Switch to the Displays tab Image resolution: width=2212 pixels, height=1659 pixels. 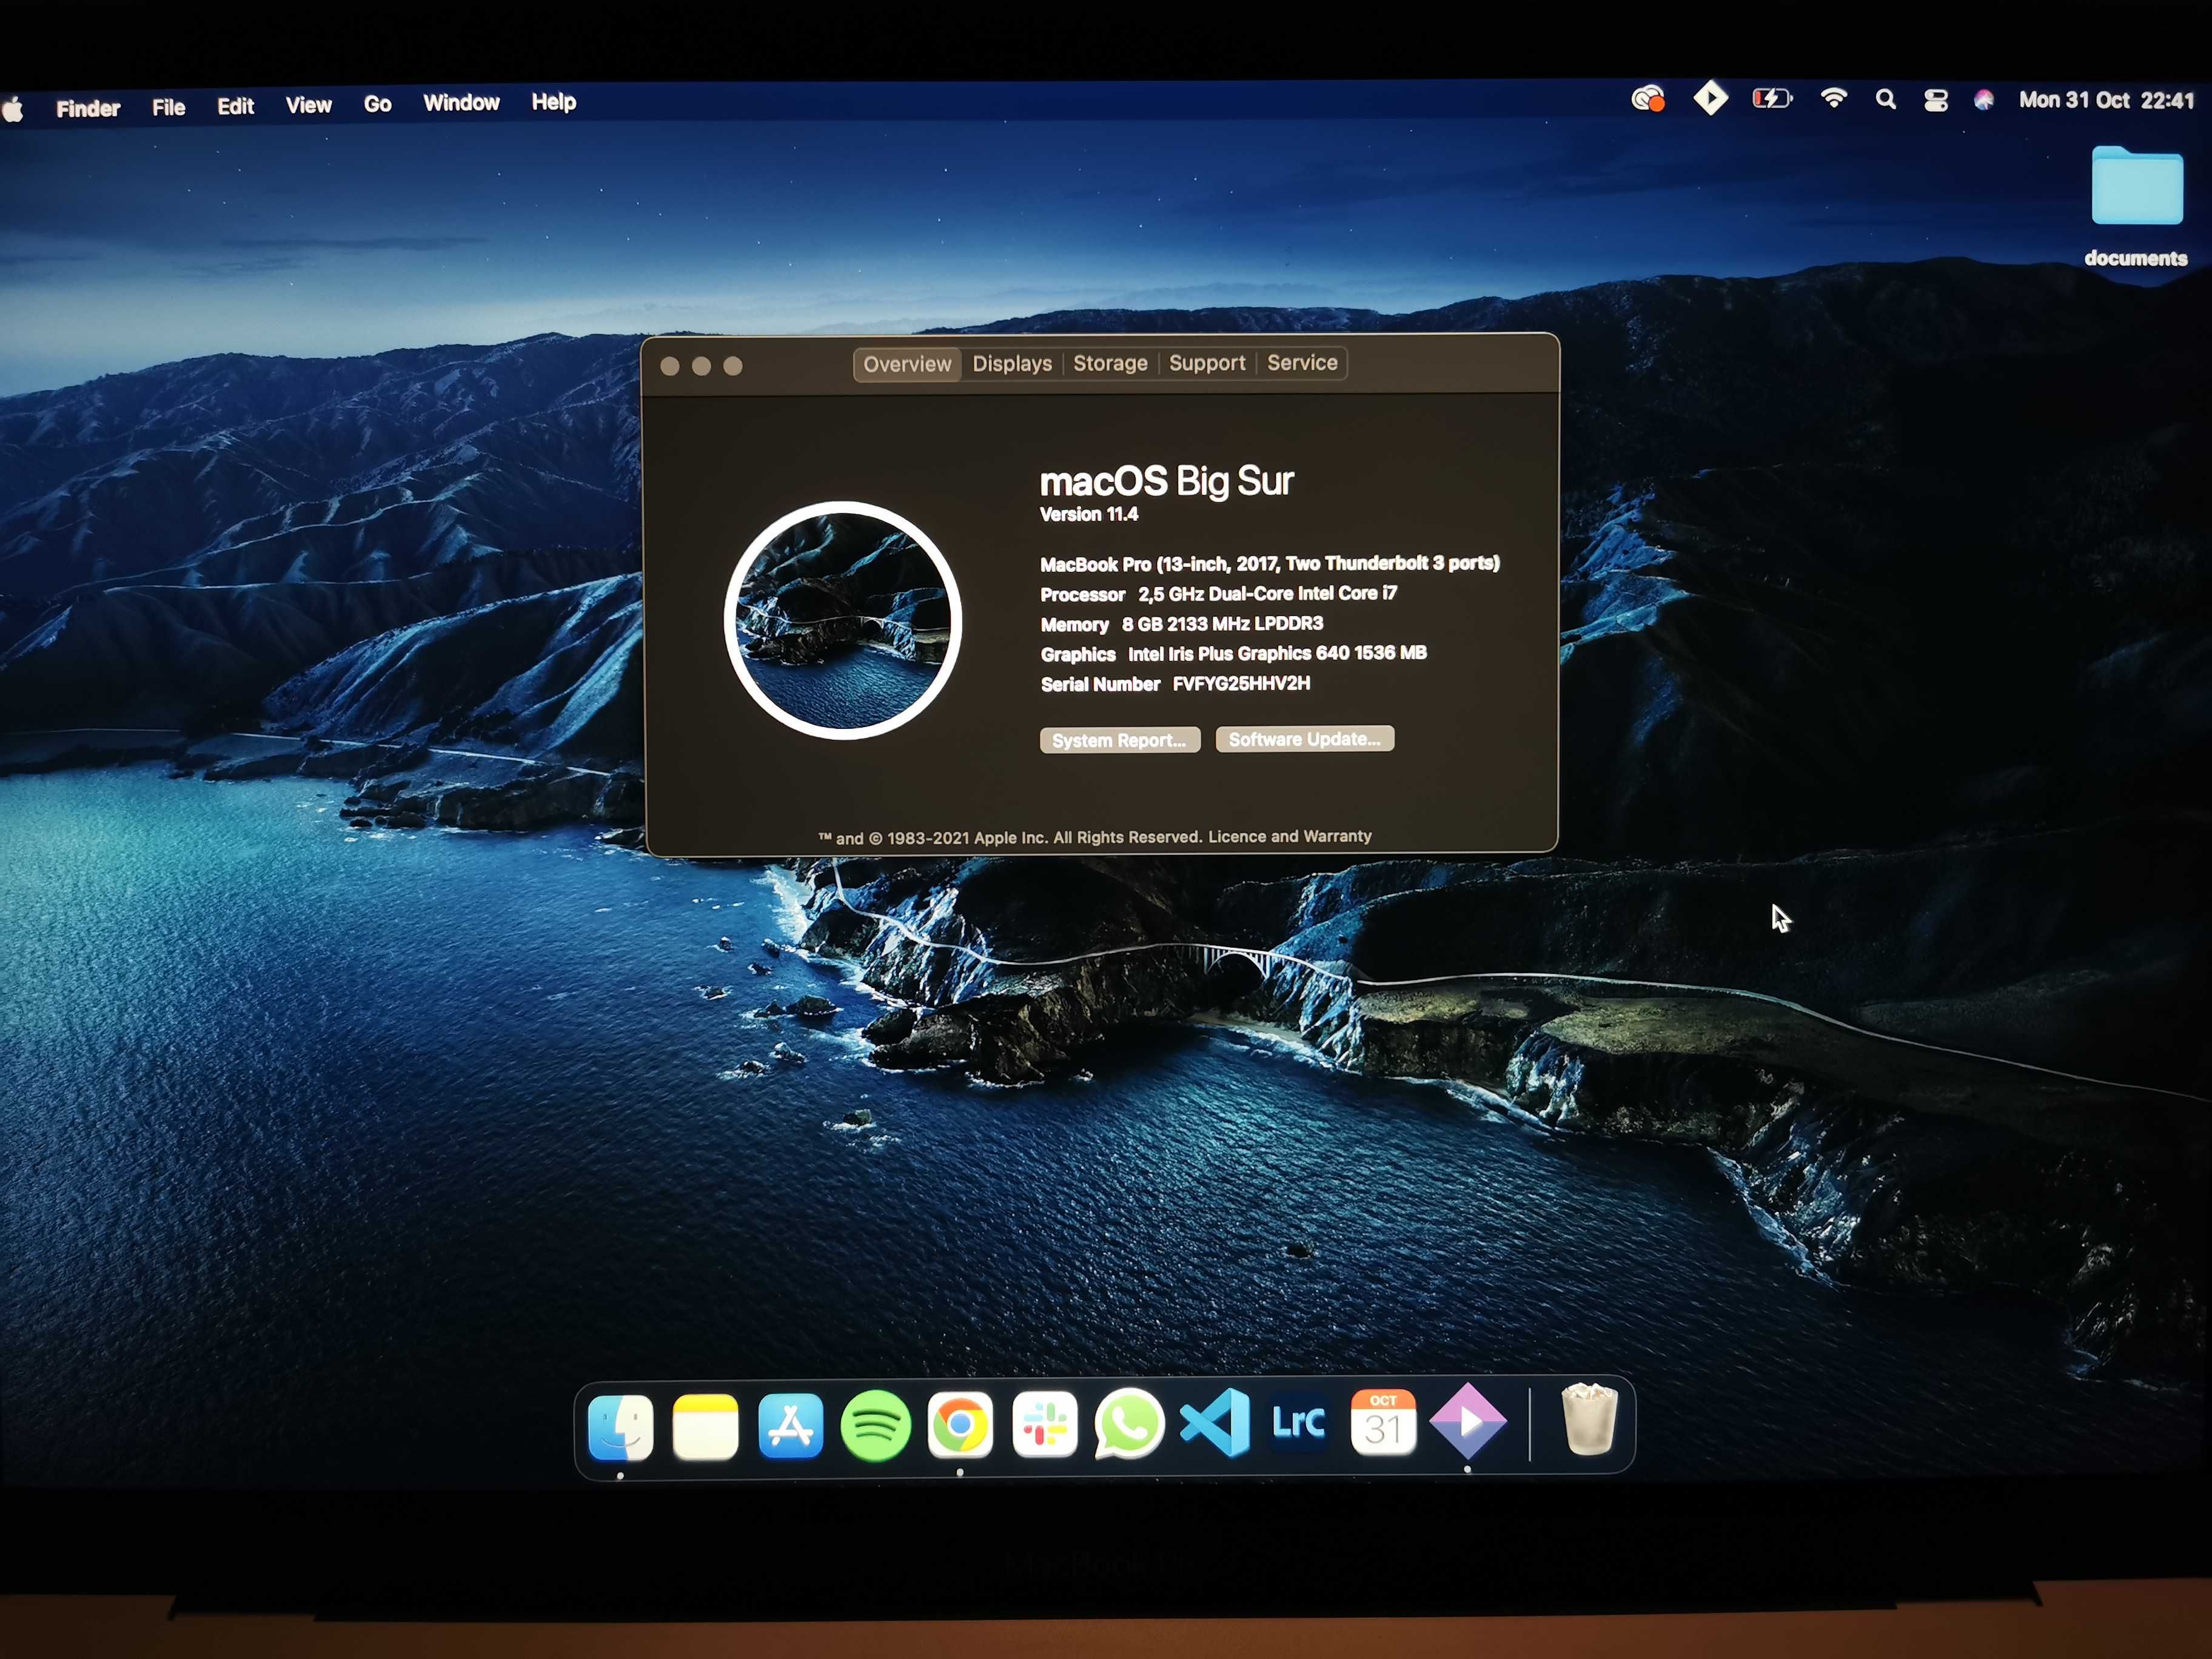coord(1012,364)
